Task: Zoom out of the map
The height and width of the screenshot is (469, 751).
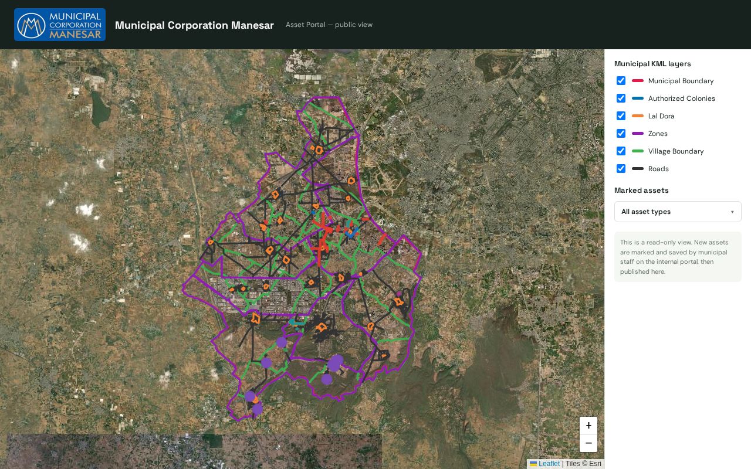Action: point(588,443)
